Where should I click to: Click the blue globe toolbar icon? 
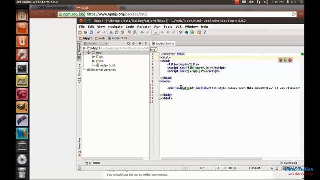click(186, 32)
